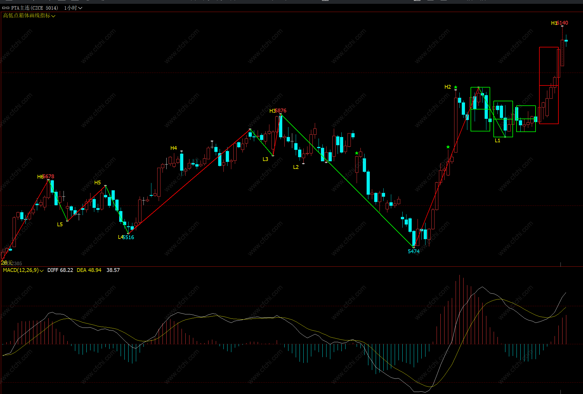This screenshot has height=394, width=583.
Task: Click the 5474 low price label
Action: 413,251
